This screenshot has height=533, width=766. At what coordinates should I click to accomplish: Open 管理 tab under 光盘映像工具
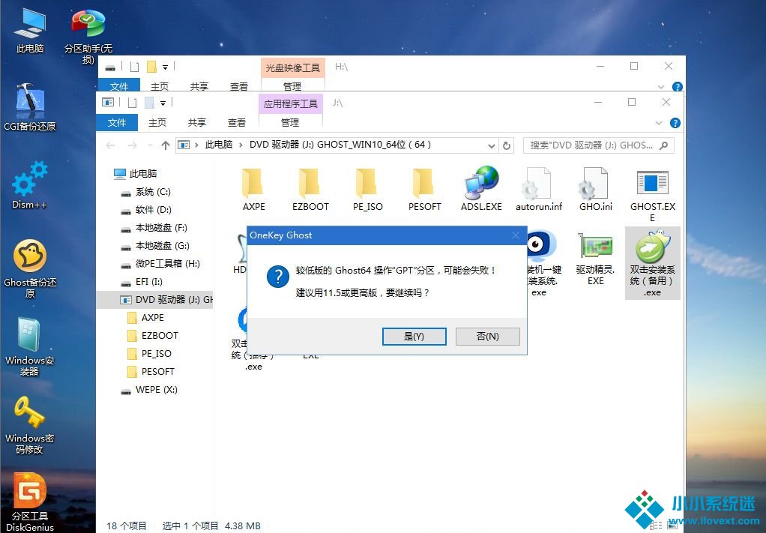tap(292, 86)
